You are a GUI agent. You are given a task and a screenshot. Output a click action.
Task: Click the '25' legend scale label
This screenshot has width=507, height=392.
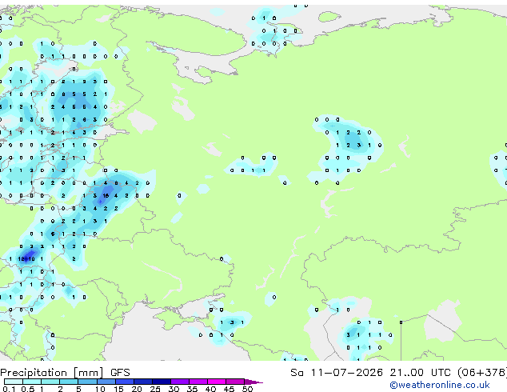point(155,389)
